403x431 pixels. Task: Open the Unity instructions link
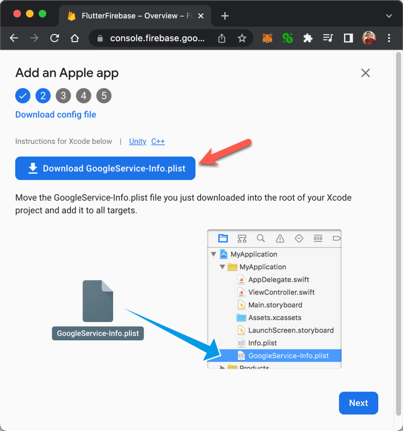pos(137,141)
